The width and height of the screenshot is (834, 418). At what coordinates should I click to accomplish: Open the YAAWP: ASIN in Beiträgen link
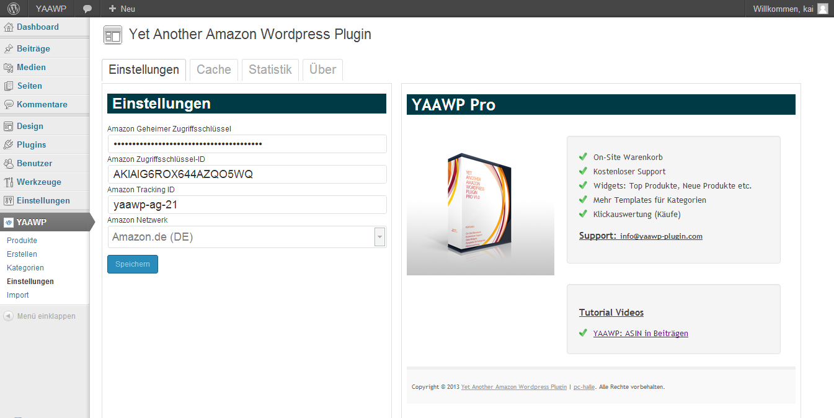click(641, 334)
